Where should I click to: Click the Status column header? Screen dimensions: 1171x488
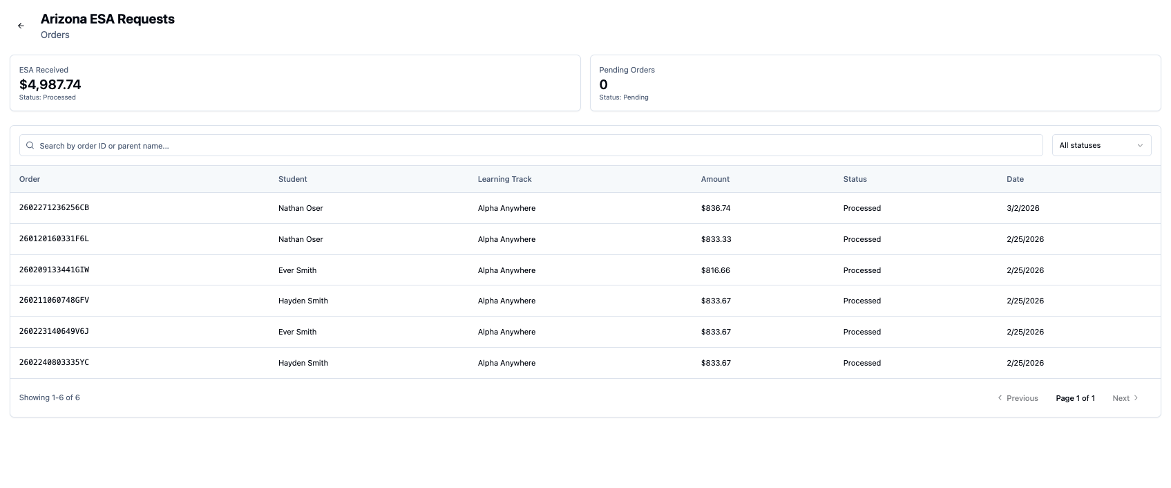point(855,179)
